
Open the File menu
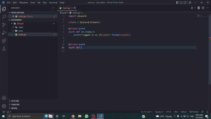[9, 3]
